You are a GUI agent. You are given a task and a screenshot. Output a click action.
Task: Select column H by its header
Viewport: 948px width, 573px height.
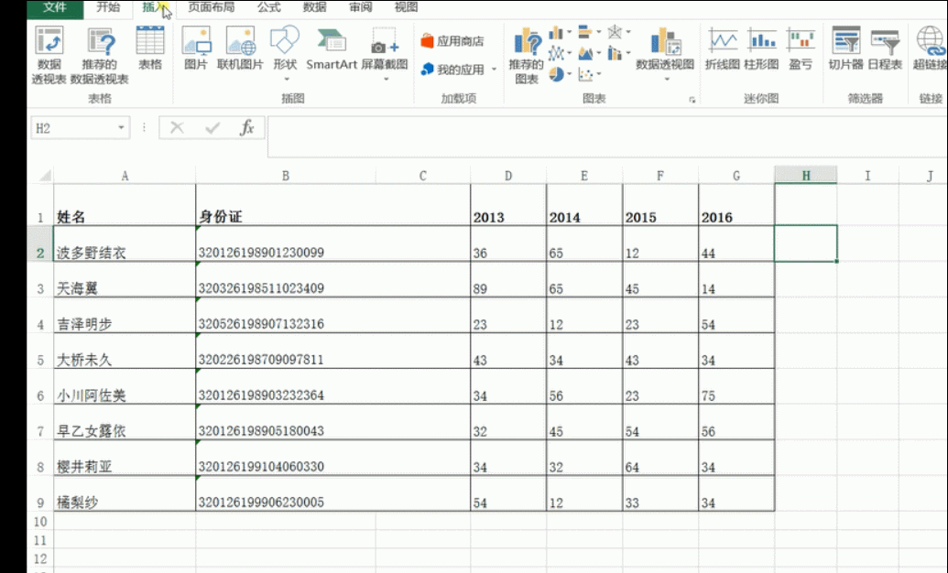coord(806,175)
